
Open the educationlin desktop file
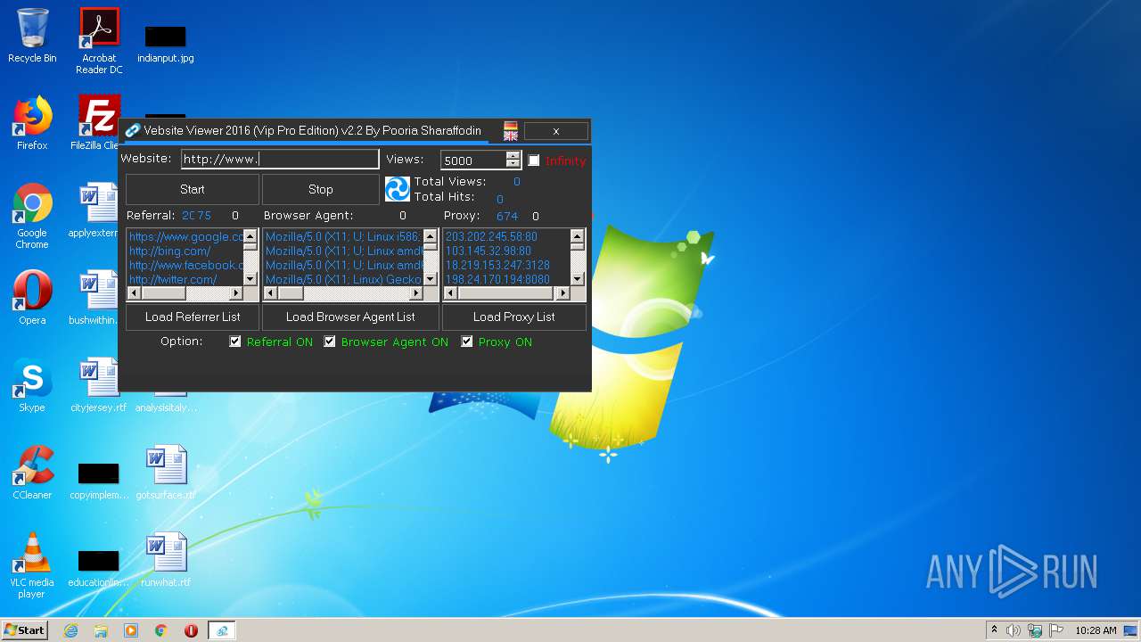coord(99,567)
